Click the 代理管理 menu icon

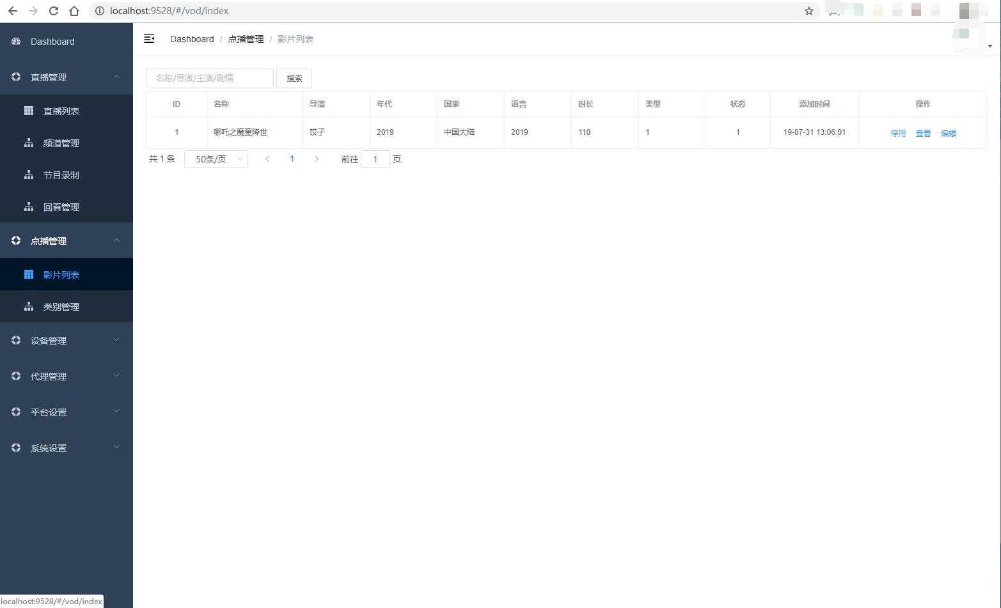16,377
